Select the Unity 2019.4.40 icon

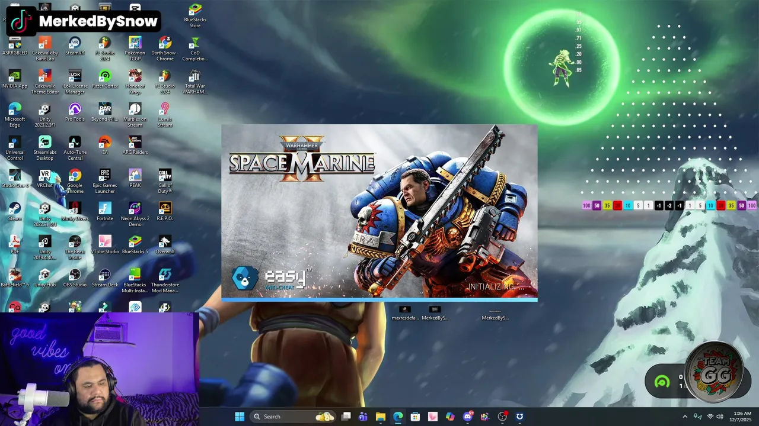click(45, 248)
